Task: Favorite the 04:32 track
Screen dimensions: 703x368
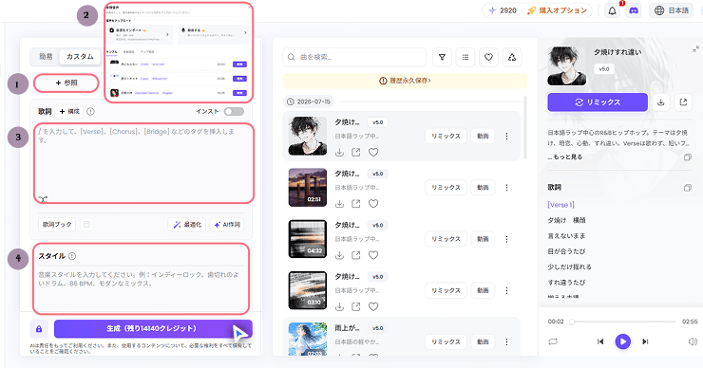Action: click(x=373, y=255)
